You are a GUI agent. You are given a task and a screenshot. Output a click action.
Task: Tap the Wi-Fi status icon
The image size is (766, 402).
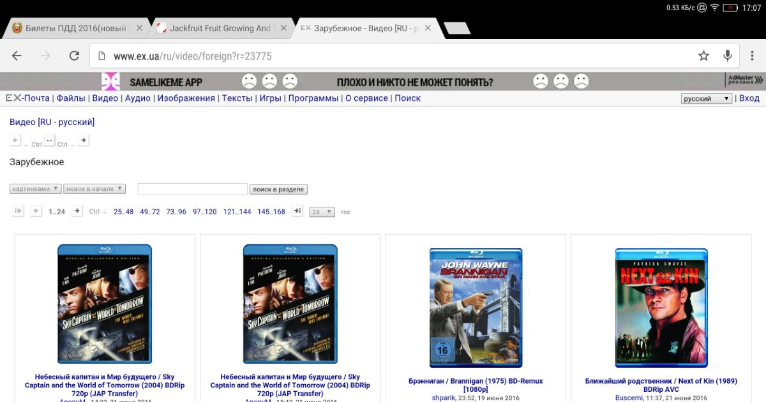point(715,8)
